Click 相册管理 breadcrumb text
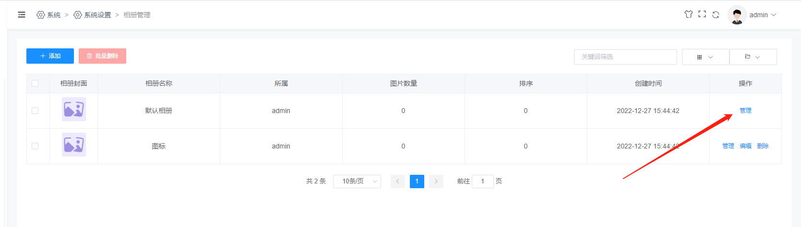Screen dimensions: 801x227 [x=137, y=15]
